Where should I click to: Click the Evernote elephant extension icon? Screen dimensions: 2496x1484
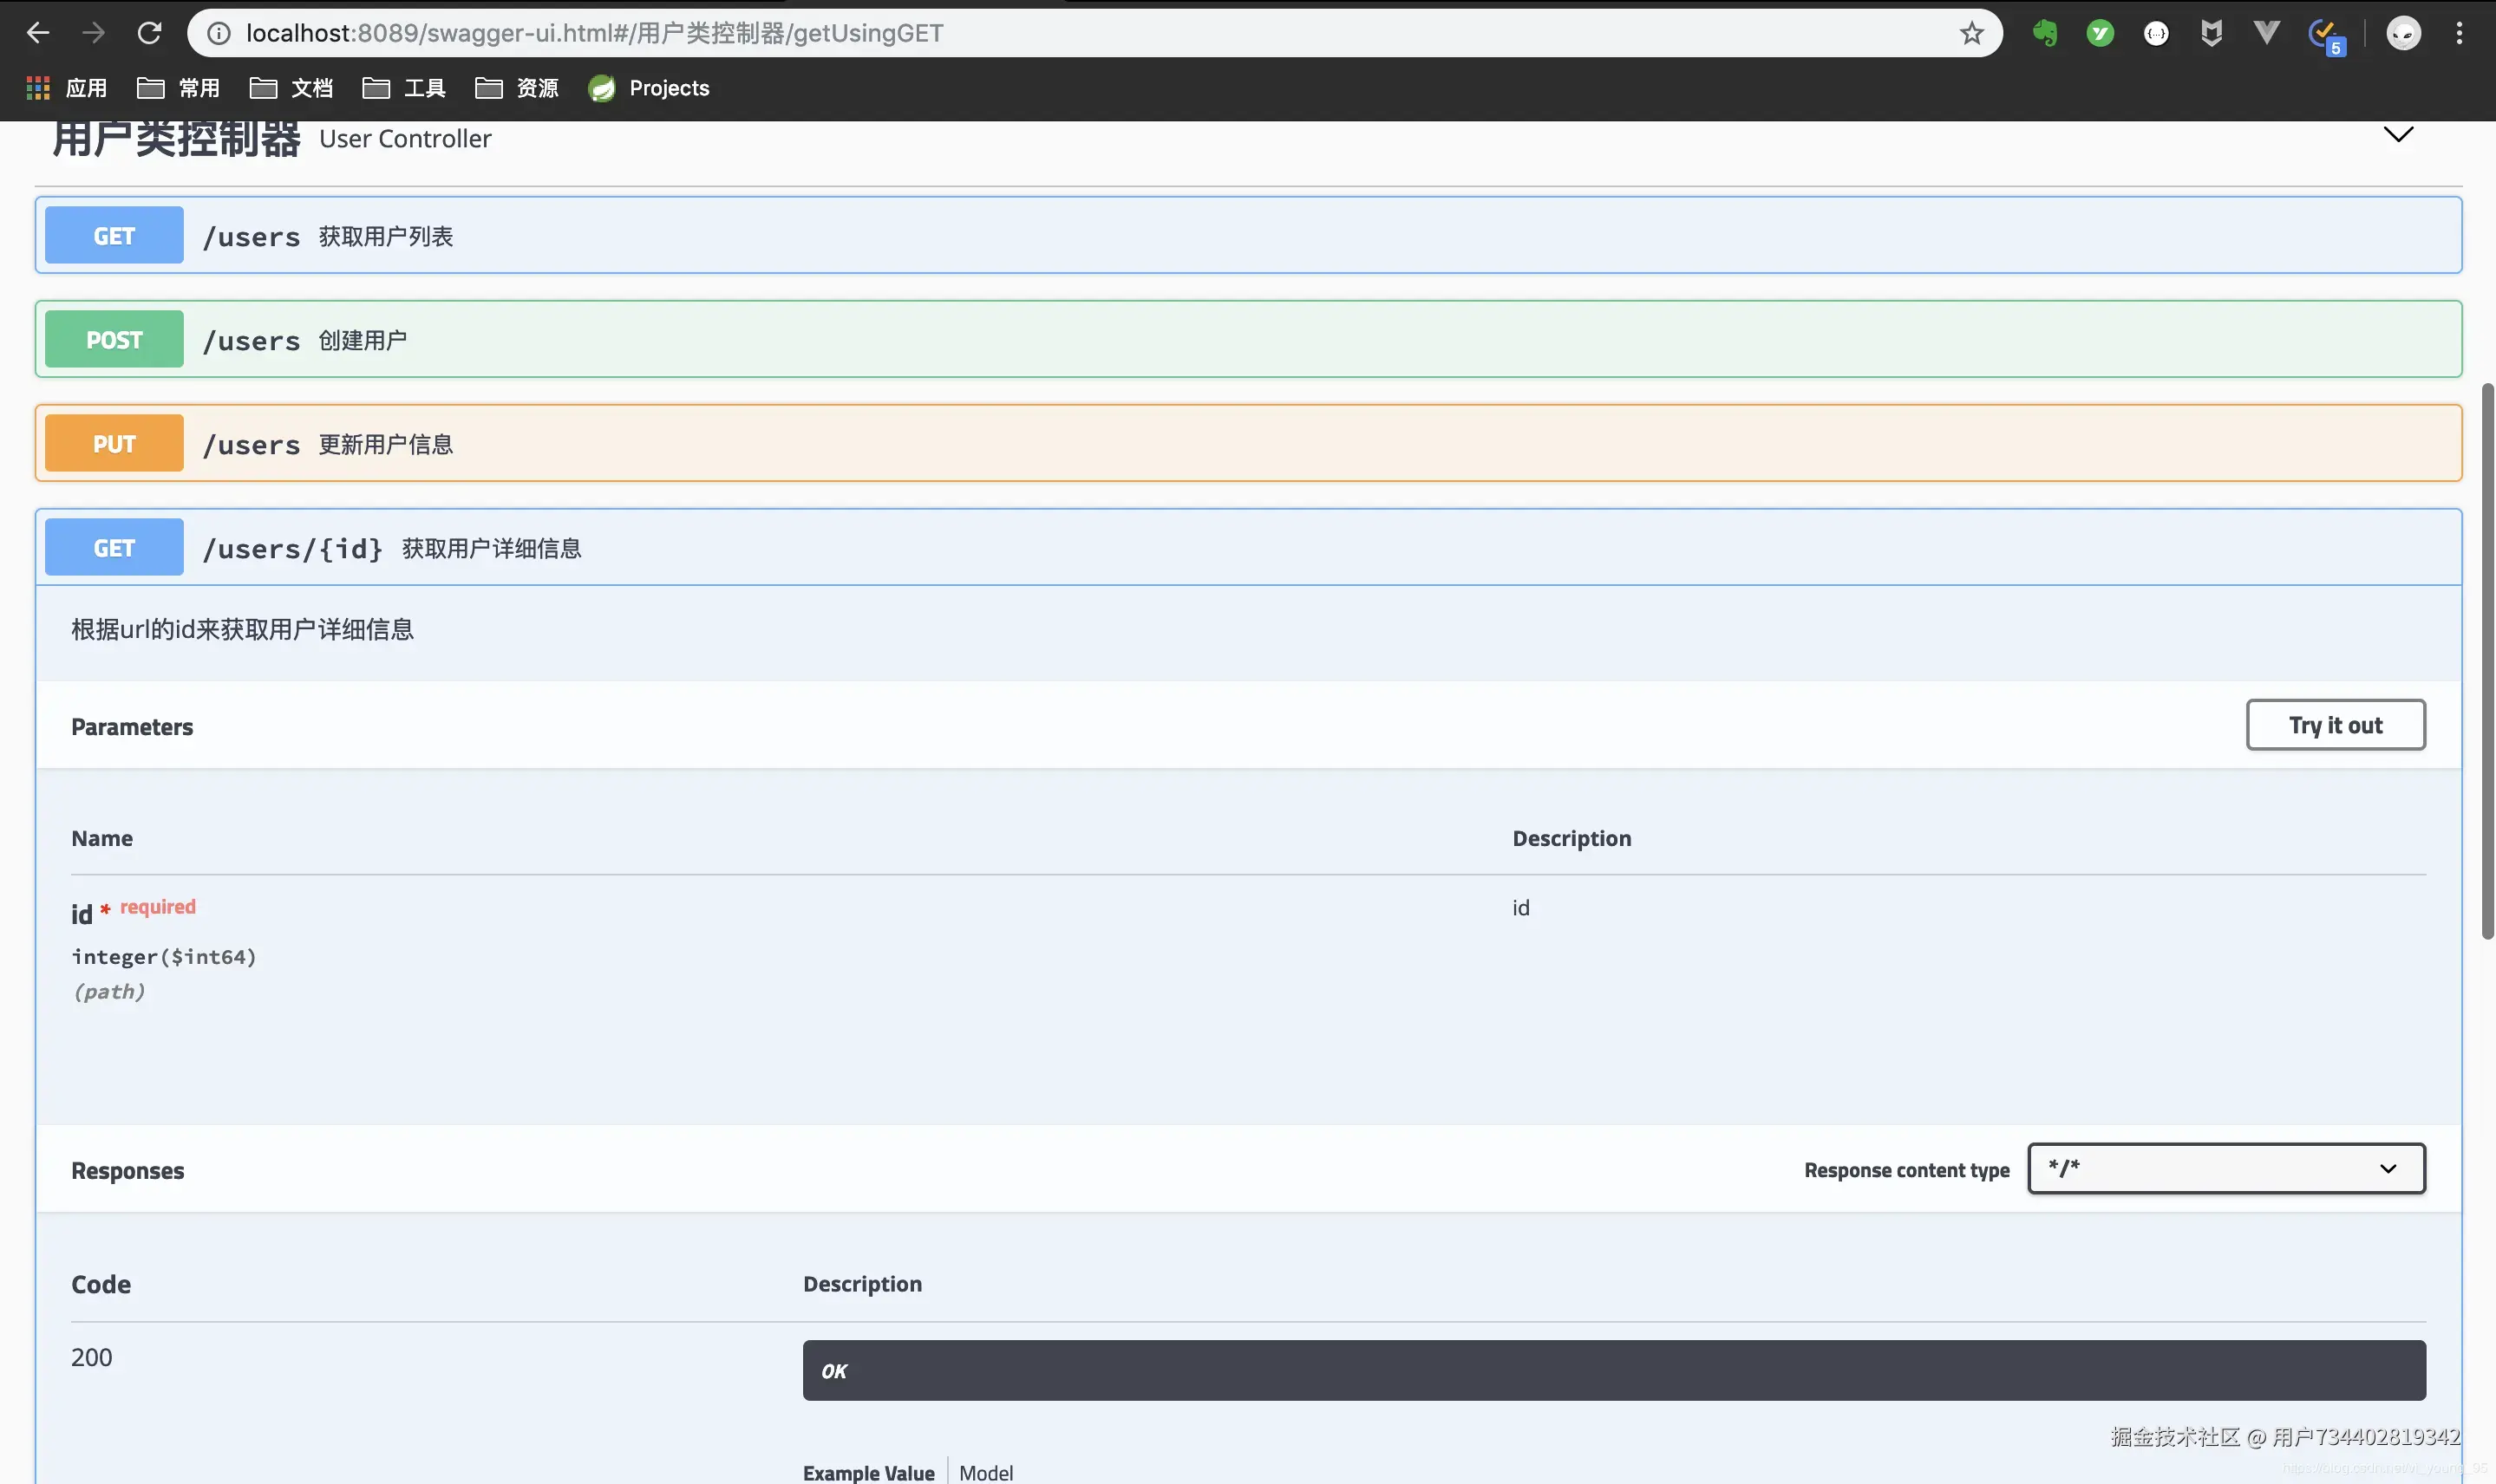click(2045, 33)
